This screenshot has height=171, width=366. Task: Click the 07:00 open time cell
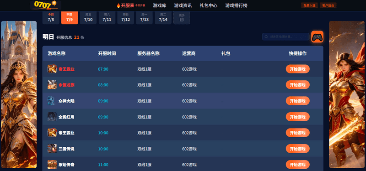(x=103, y=69)
